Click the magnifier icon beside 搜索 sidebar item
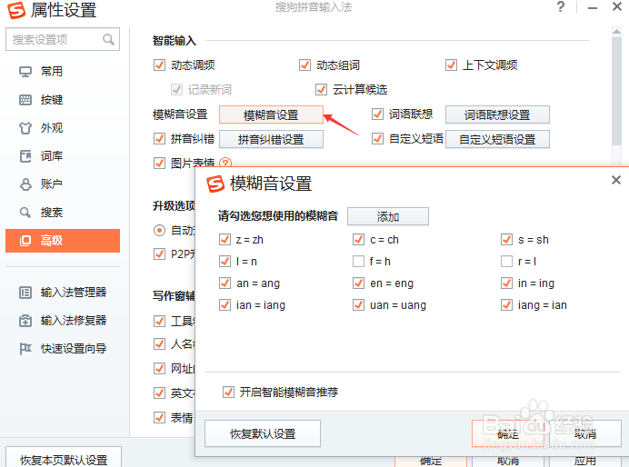 pos(25,212)
